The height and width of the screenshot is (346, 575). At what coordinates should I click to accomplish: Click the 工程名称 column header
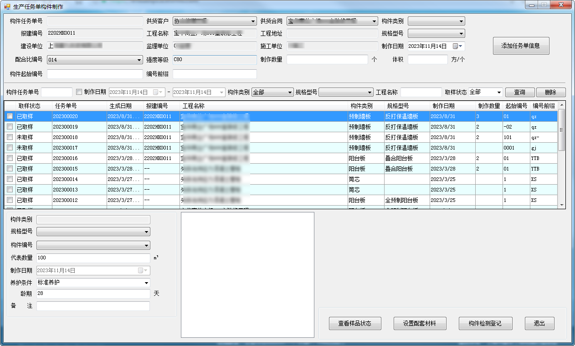[194, 106]
